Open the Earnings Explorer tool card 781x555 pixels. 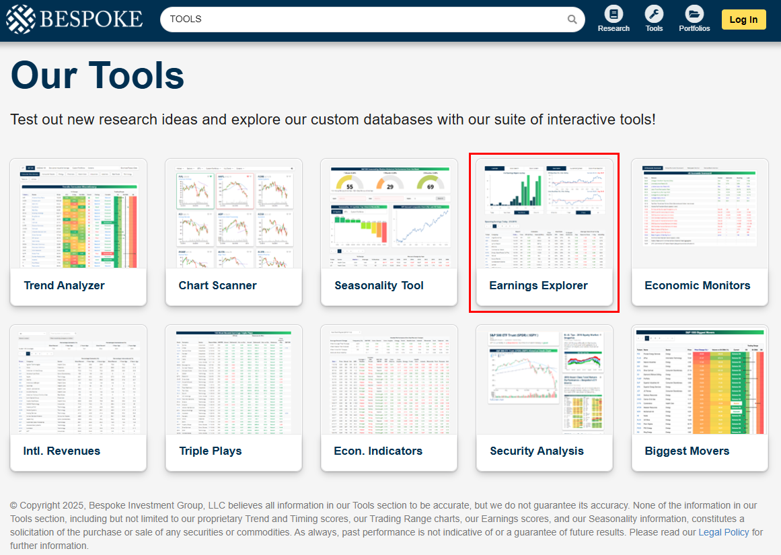[x=544, y=232]
